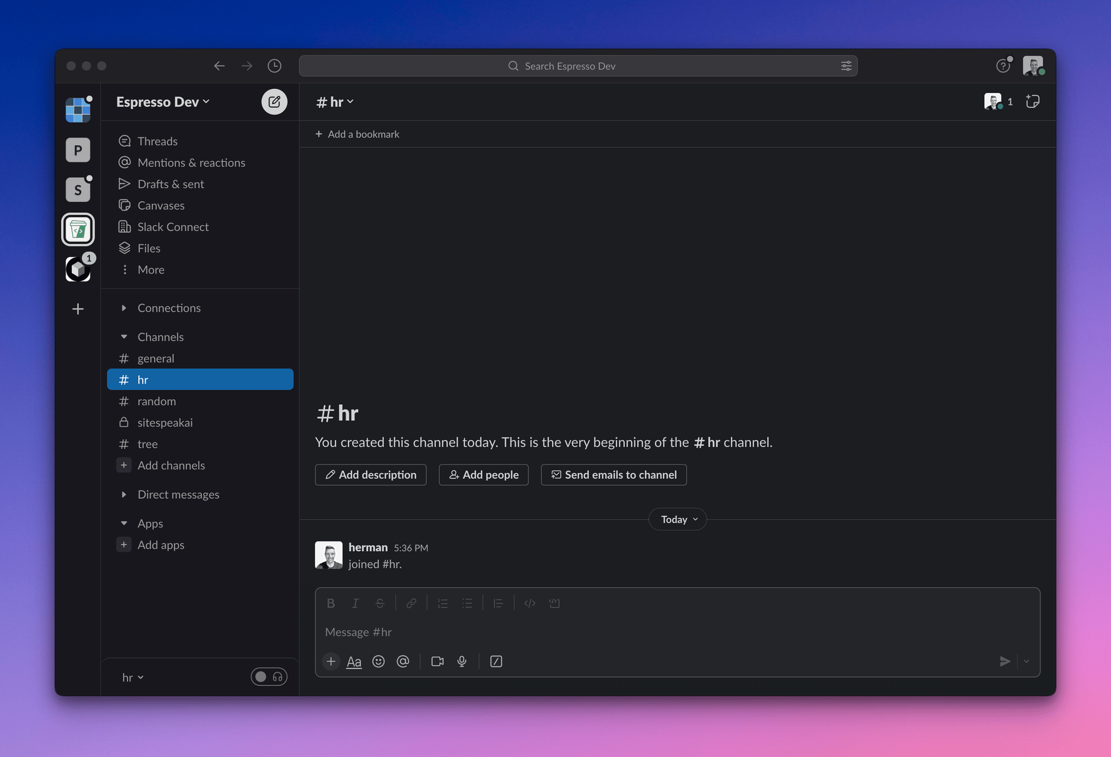Click the compose new message icon
Image resolution: width=1111 pixels, height=757 pixels.
pyautogui.click(x=274, y=102)
